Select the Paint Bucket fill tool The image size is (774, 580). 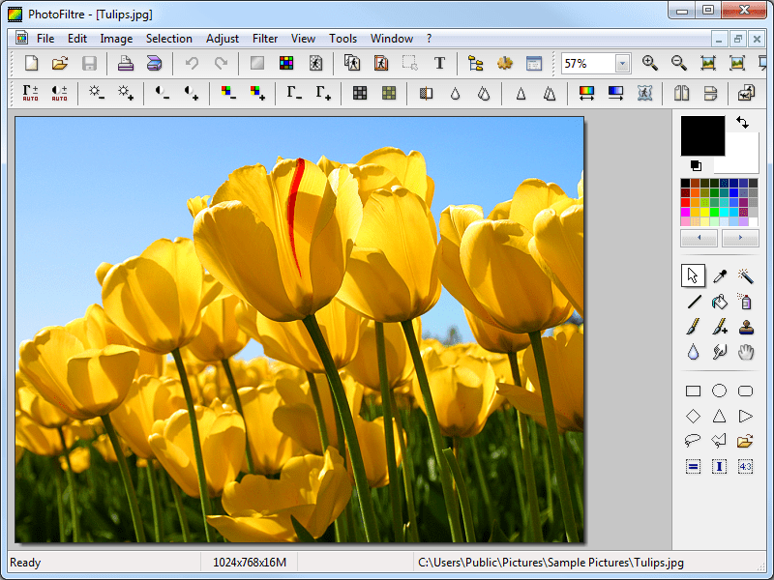(x=719, y=301)
